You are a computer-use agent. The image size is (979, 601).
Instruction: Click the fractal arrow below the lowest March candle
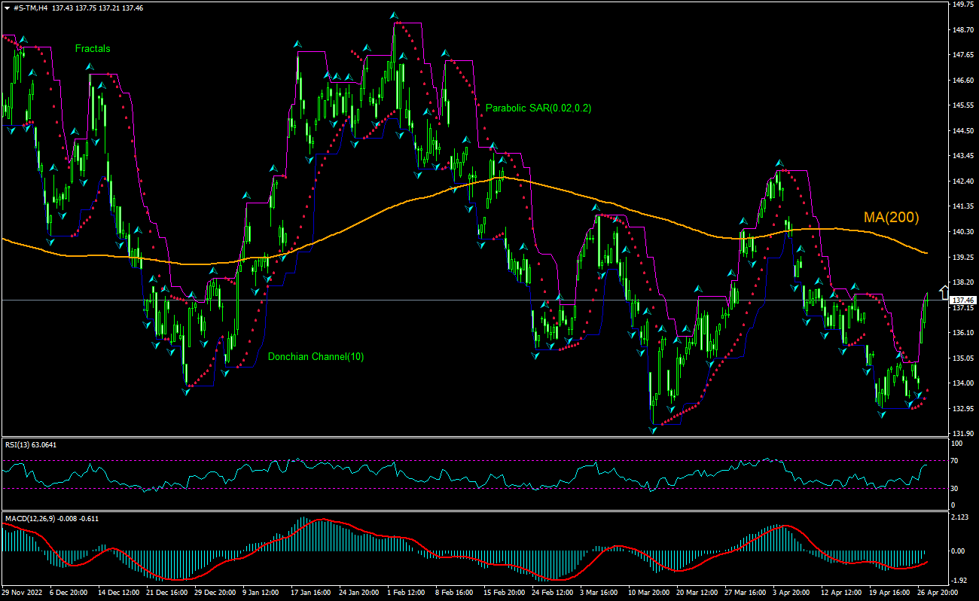tap(654, 429)
